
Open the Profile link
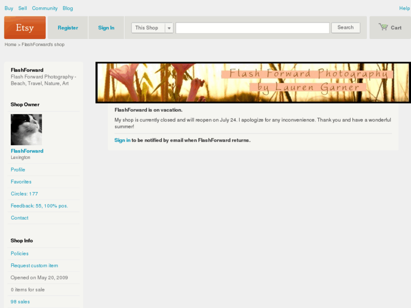click(x=18, y=170)
